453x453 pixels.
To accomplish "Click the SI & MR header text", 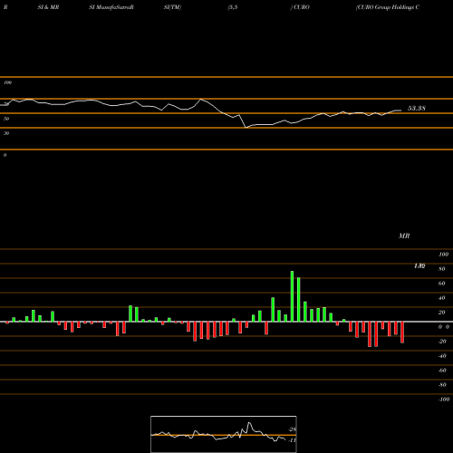I will point(48,7).
